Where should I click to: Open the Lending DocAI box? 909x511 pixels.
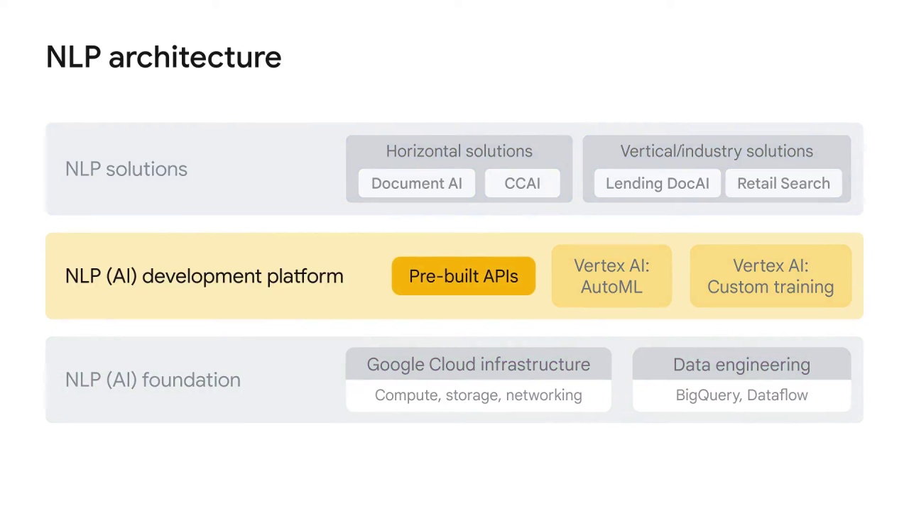tap(657, 183)
